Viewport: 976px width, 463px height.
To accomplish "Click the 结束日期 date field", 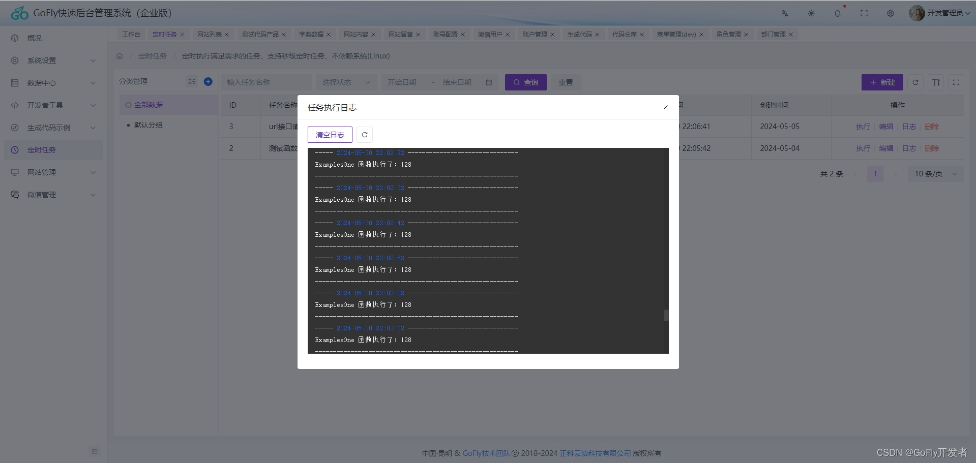I will pyautogui.click(x=457, y=82).
